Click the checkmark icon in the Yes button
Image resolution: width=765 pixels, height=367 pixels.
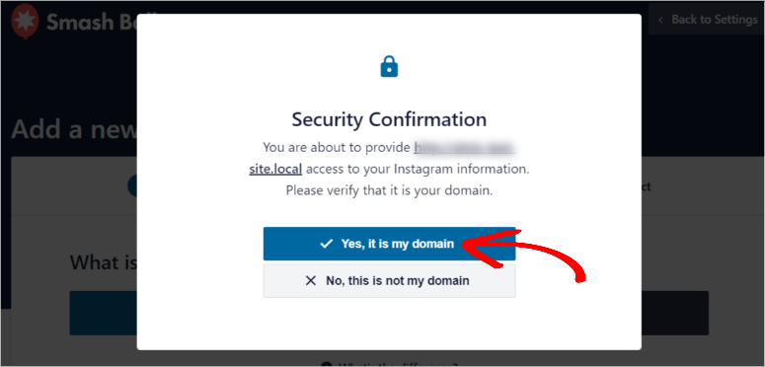[x=327, y=244]
